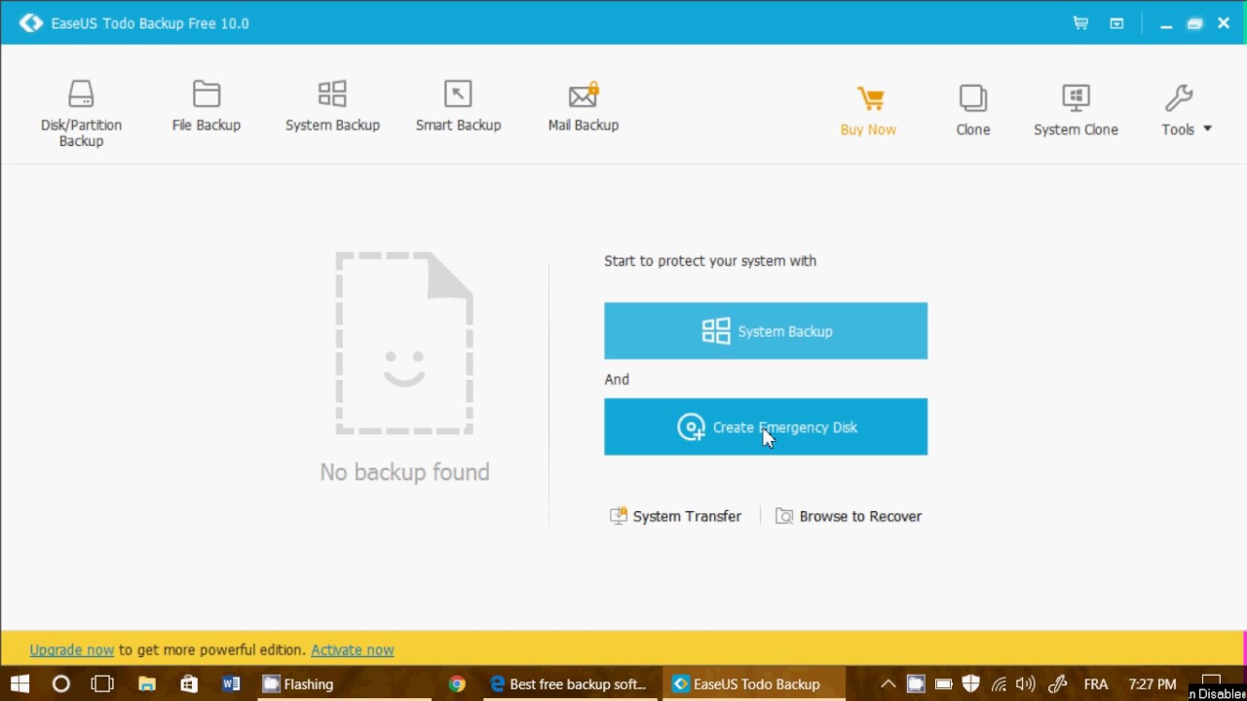The image size is (1247, 701).
Task: Click Browse to Recover
Action: pyautogui.click(x=849, y=516)
